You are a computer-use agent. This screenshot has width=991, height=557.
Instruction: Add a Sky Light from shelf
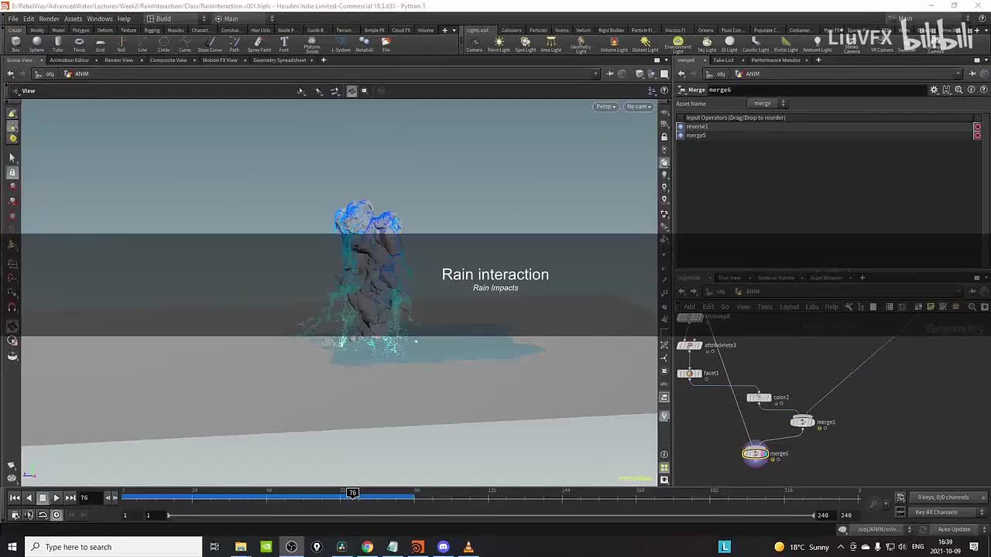coord(707,44)
